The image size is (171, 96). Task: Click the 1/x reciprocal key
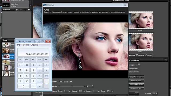pos(46,76)
